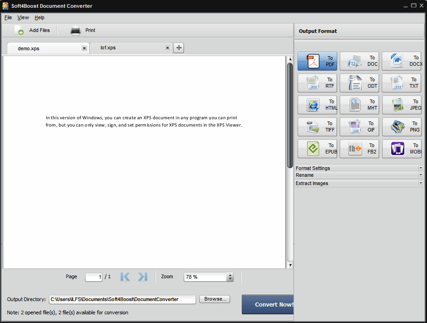Image resolution: width=427 pixels, height=323 pixels.
Task: Pick the To JPEG format
Action: [x=402, y=105]
